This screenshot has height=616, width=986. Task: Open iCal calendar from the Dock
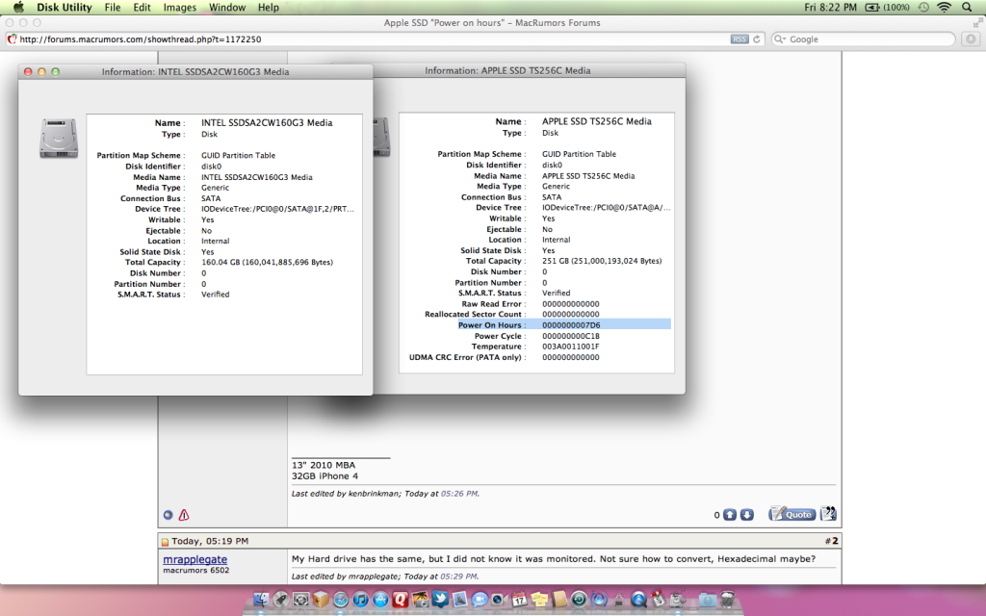tap(519, 600)
